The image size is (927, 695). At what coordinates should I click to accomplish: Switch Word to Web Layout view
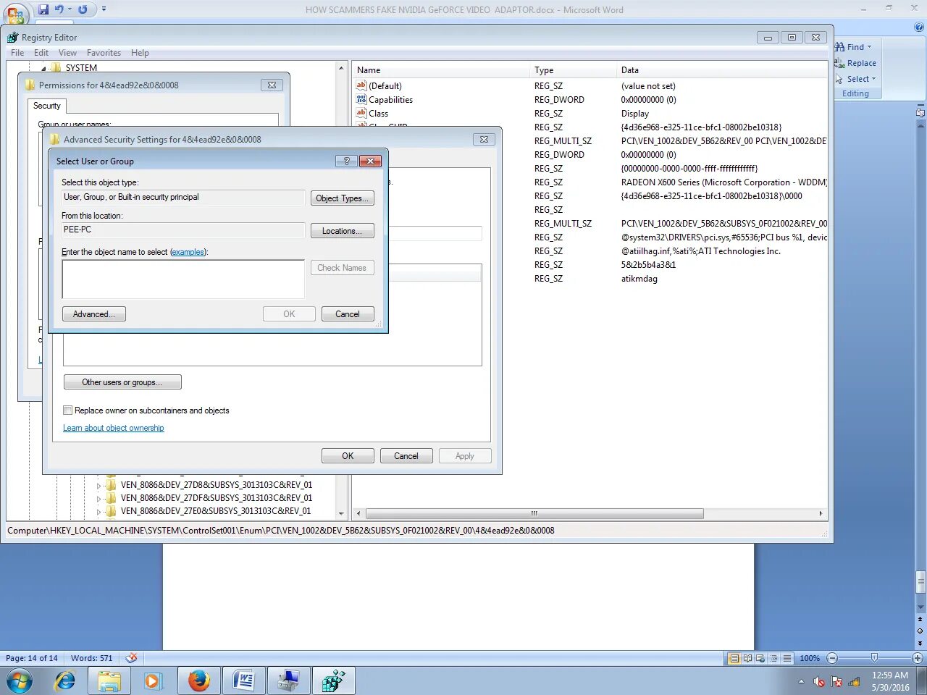point(760,658)
